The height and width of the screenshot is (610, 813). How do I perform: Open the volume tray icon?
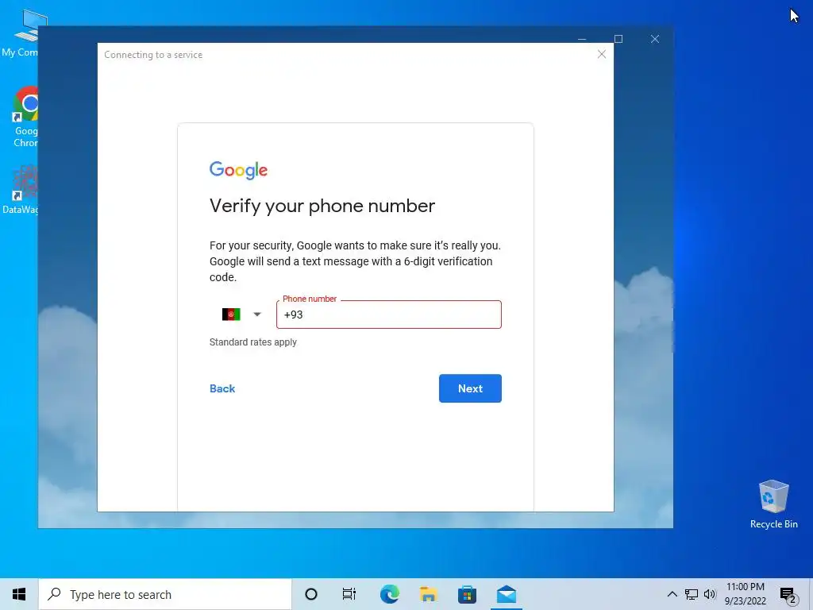(710, 594)
